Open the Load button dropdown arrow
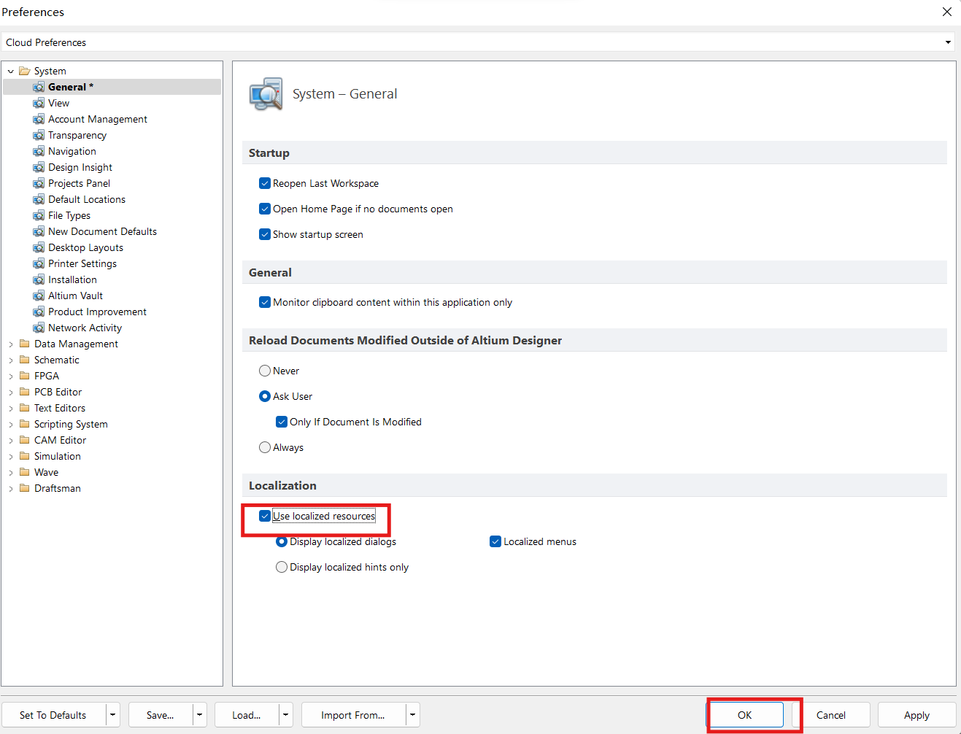This screenshot has height=734, width=961. (x=286, y=715)
